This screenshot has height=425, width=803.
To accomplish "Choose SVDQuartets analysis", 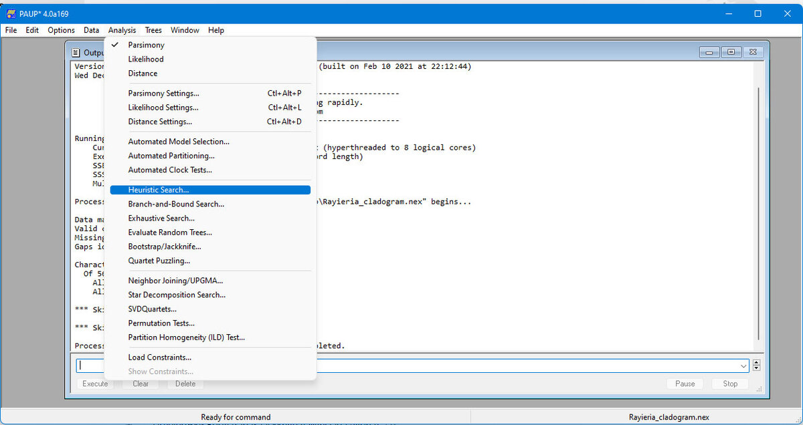I will click(210, 309).
